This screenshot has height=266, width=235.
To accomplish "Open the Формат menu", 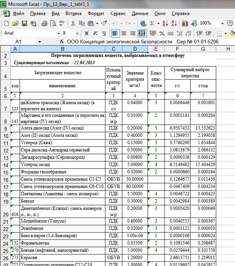I will 96,13.
